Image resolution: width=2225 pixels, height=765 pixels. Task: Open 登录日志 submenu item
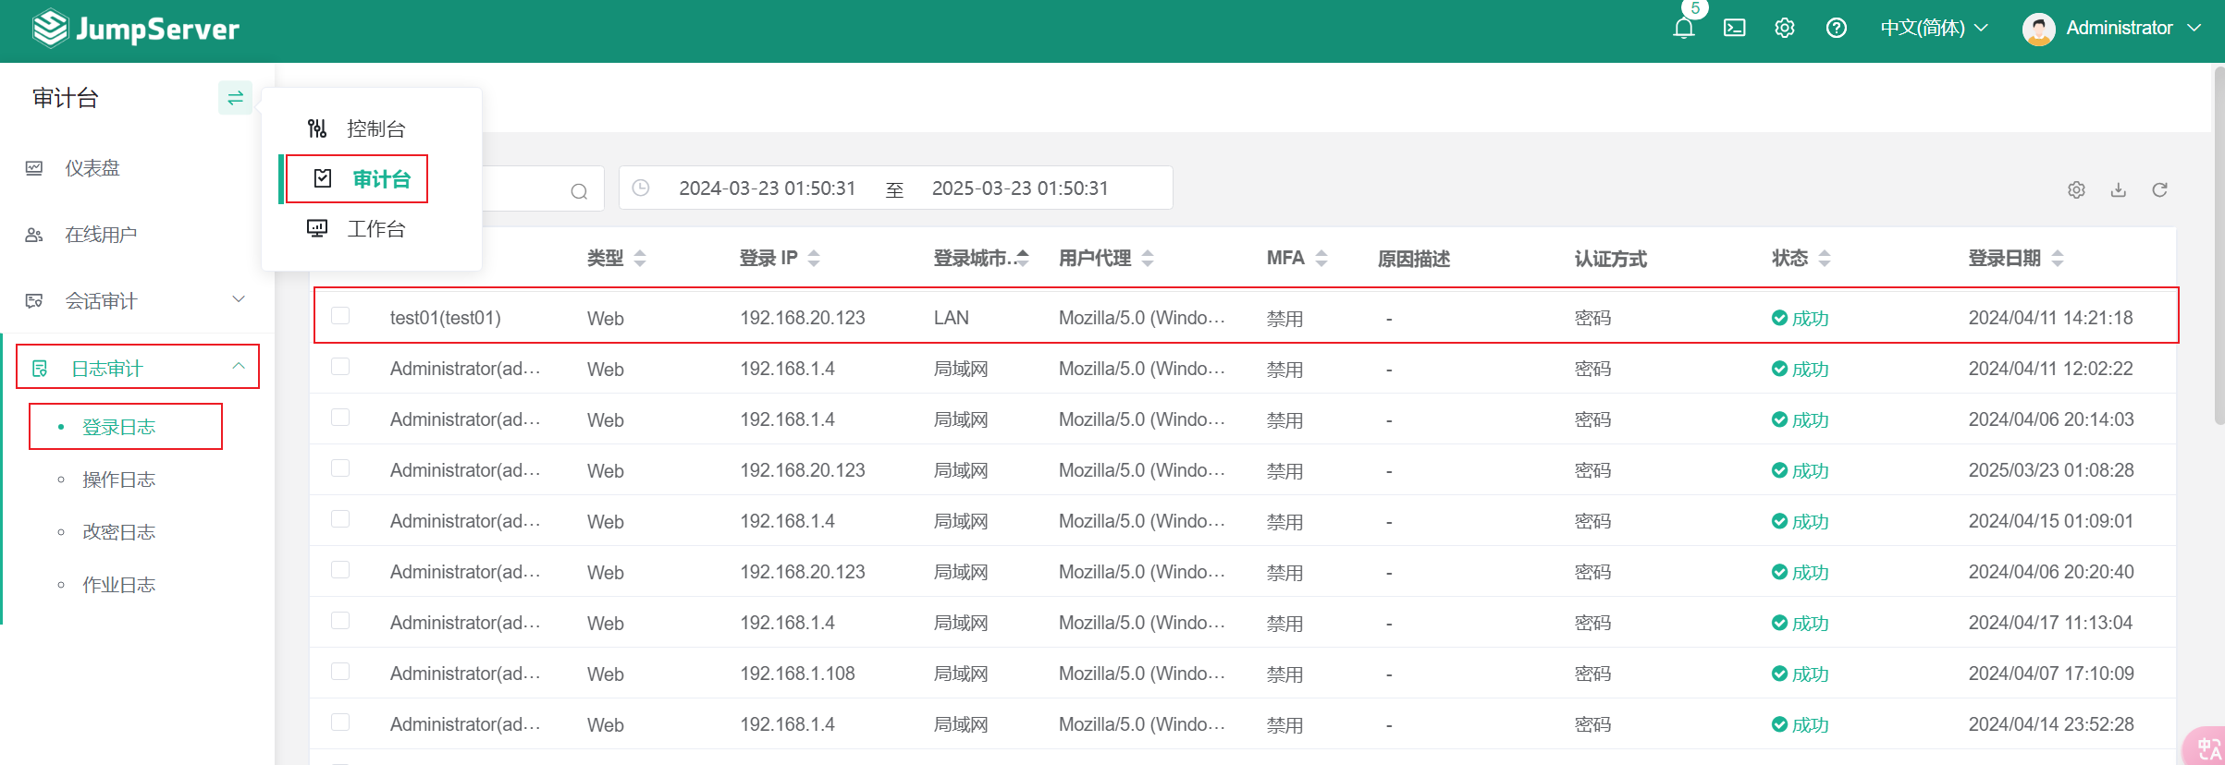tap(119, 427)
